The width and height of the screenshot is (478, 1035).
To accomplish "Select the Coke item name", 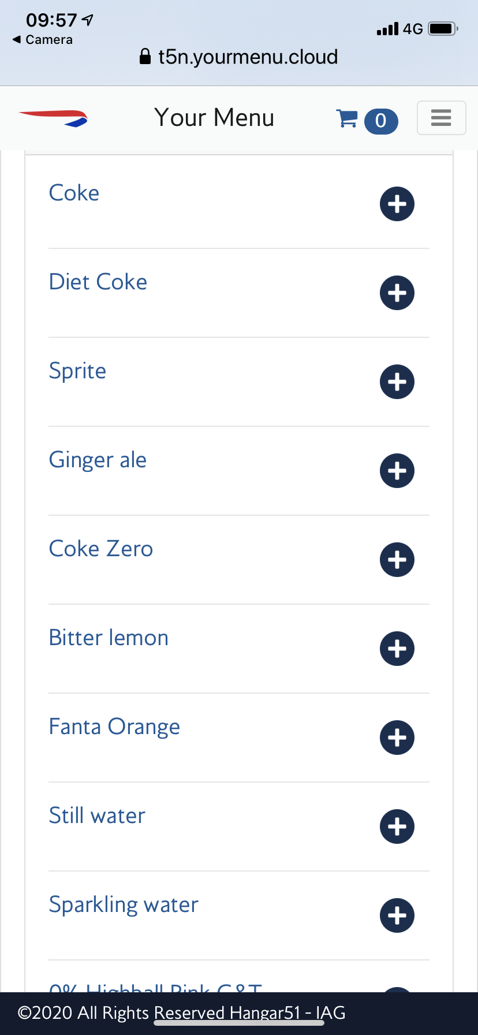I will (x=74, y=193).
